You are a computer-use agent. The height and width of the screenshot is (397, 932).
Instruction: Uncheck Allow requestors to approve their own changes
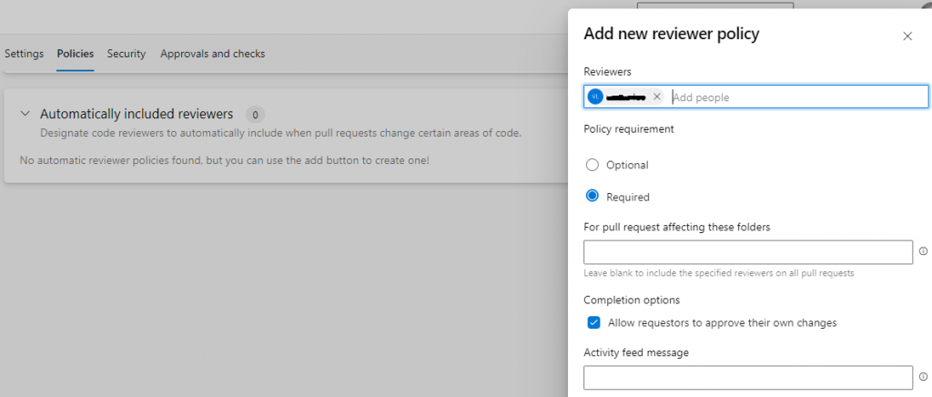[x=593, y=322]
